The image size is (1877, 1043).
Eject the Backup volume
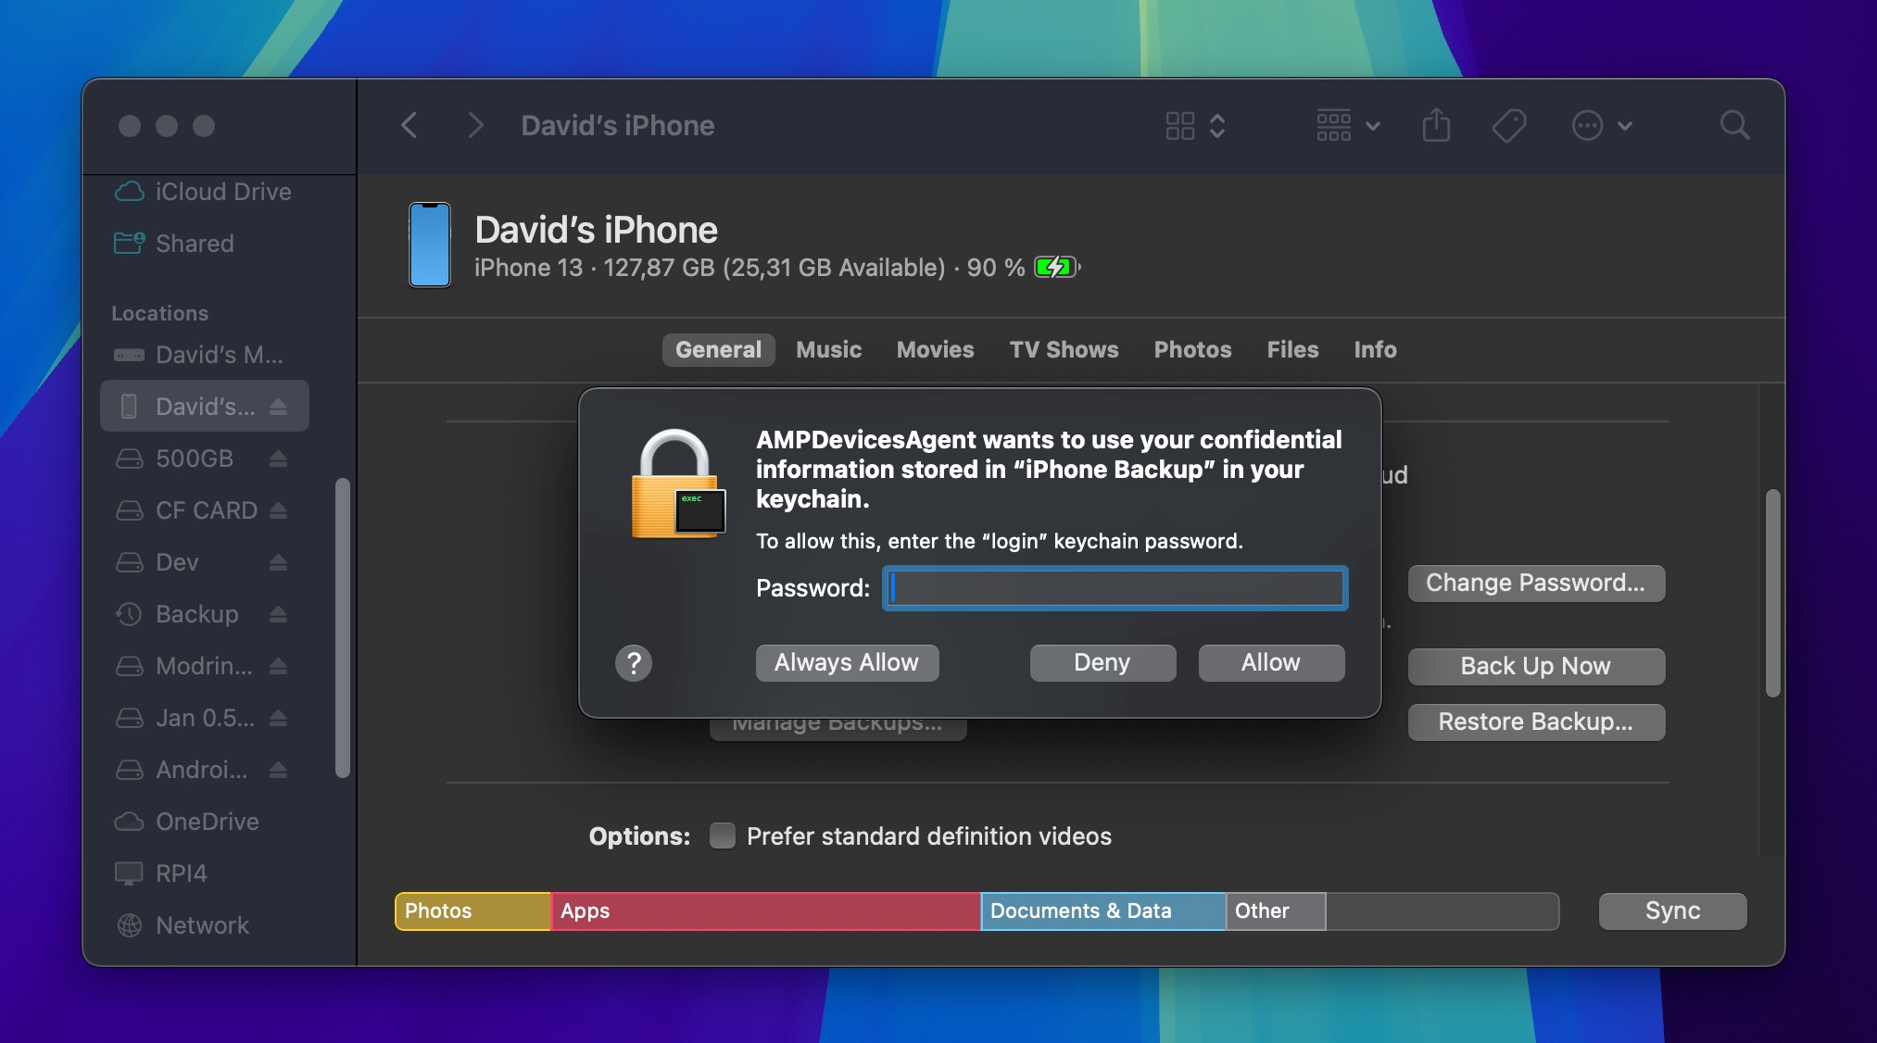[278, 614]
